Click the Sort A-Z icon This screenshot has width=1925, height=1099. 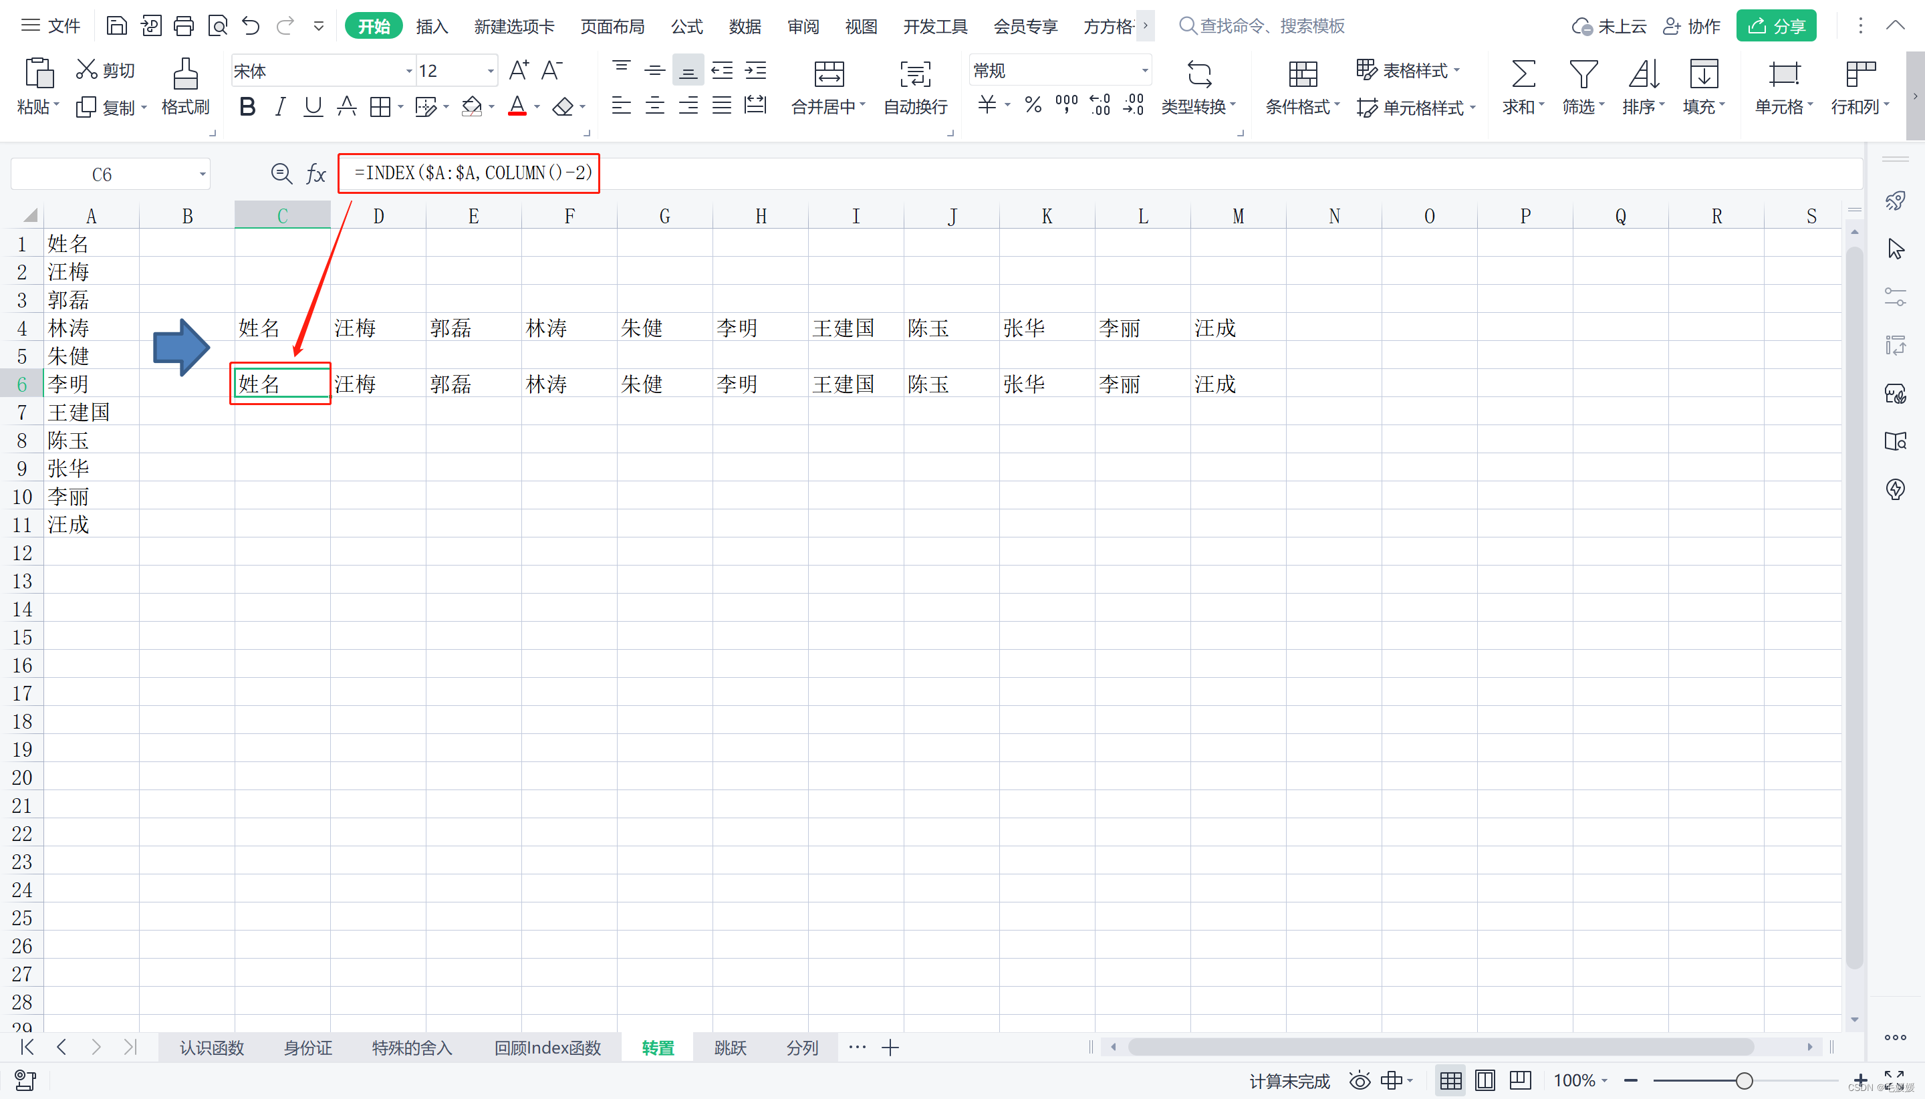(x=1643, y=74)
